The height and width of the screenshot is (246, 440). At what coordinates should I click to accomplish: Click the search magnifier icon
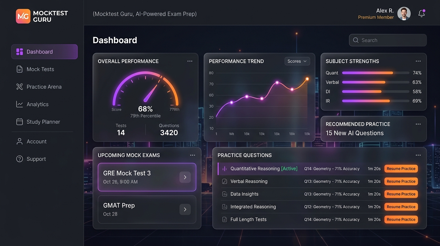click(356, 40)
